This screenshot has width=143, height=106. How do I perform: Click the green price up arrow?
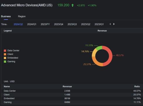click(x=73, y=5)
